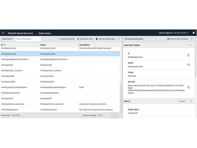
Task: Select the WintopiaFarms_Locations row
Action: (x=60, y=104)
